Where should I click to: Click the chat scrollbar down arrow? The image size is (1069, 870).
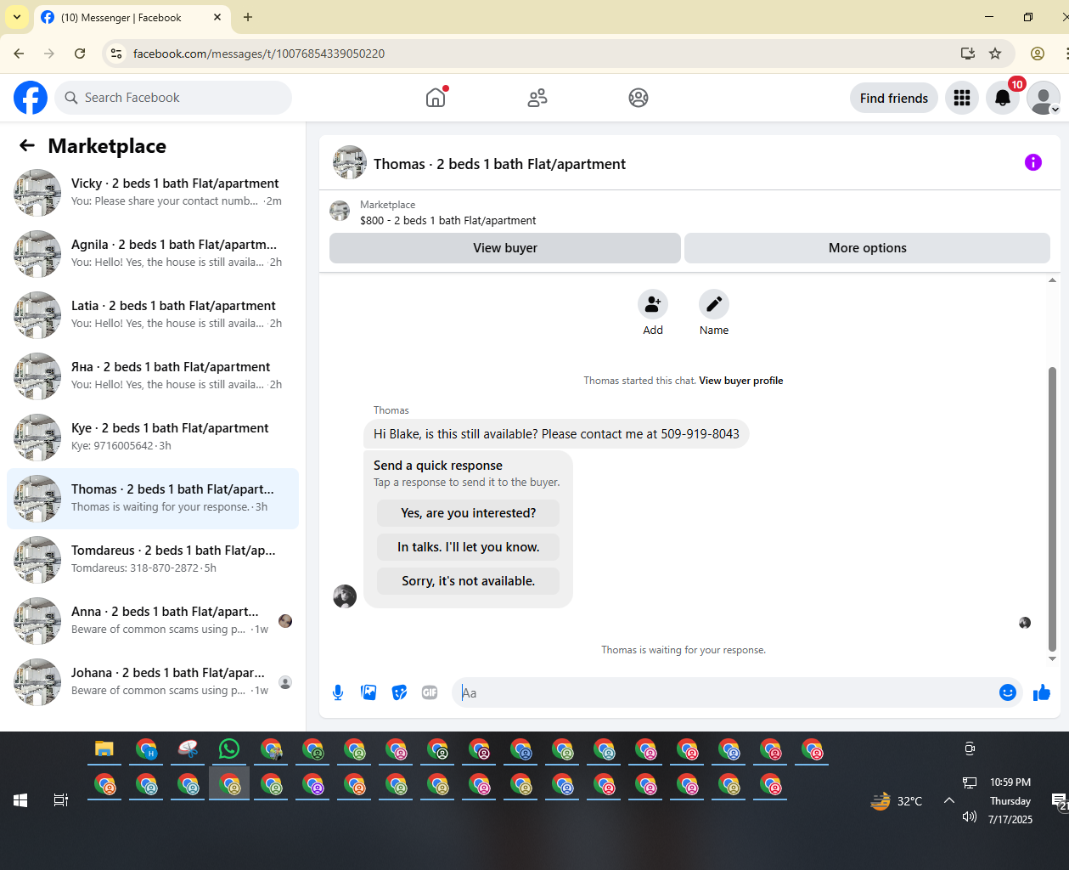click(1052, 658)
